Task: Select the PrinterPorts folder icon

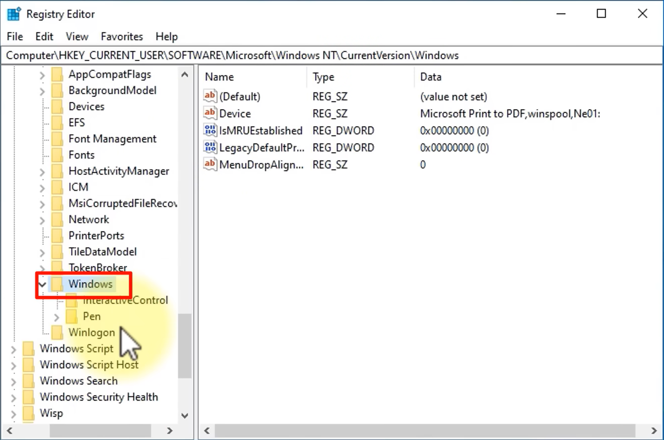Action: [58, 236]
